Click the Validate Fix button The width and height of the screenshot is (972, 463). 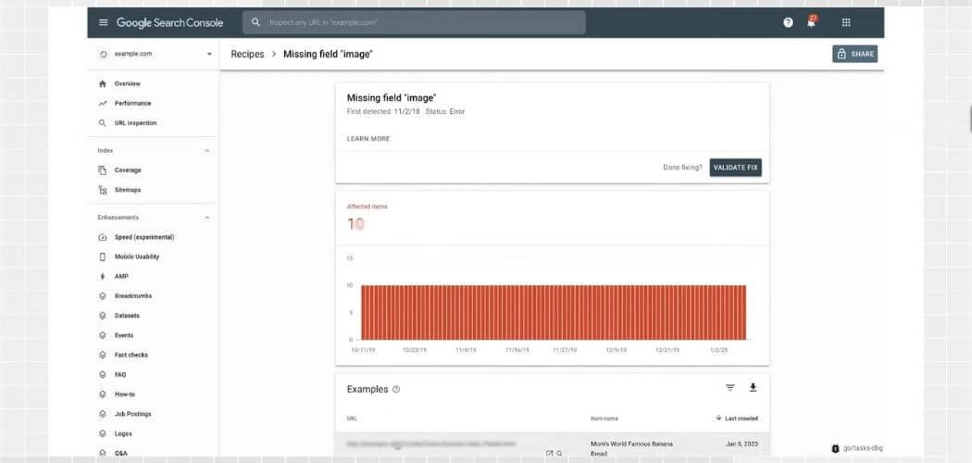click(735, 168)
